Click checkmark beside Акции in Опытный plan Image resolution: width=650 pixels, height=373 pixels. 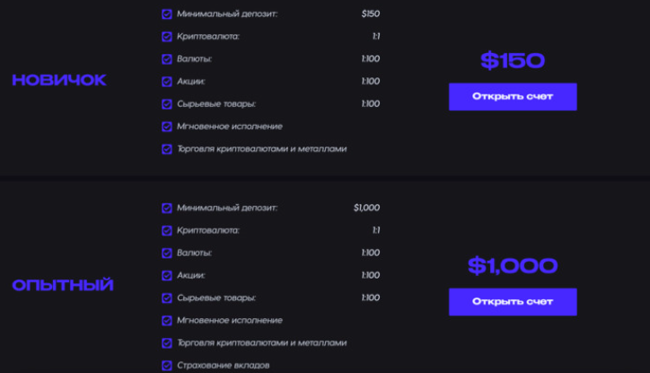(166, 275)
